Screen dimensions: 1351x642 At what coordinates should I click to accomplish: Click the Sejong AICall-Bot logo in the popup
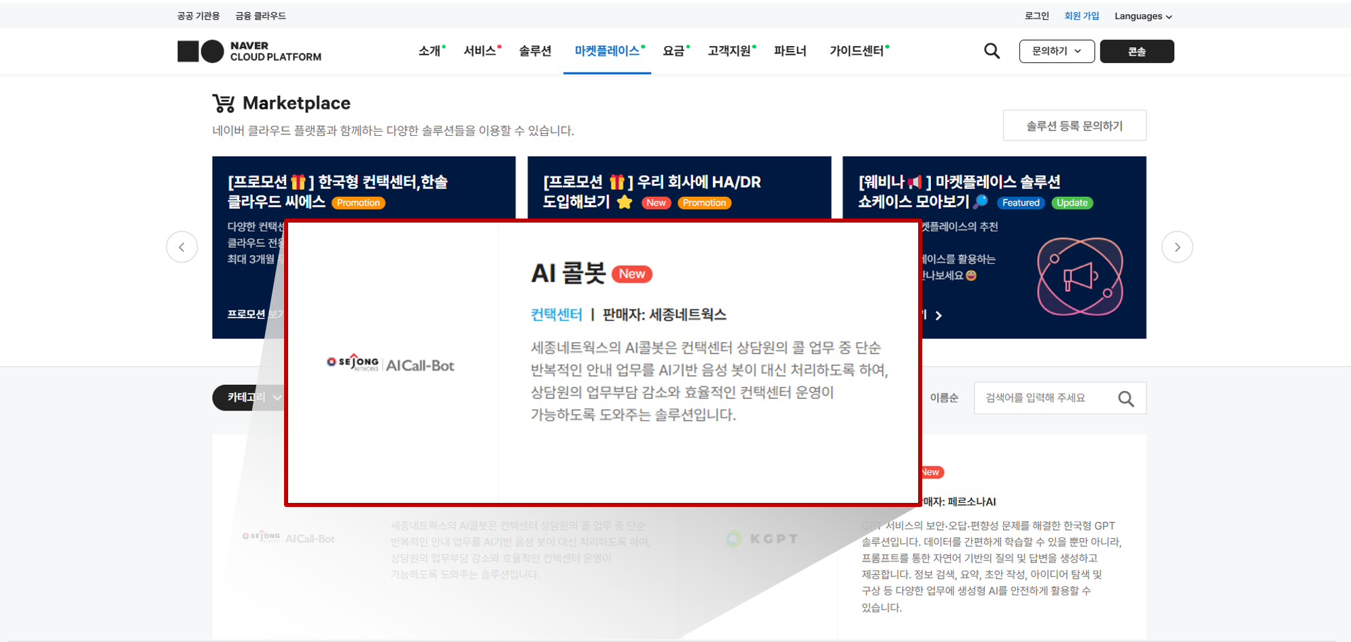[x=390, y=364]
